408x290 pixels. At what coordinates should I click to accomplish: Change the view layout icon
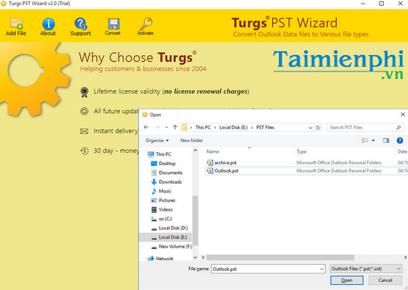click(x=365, y=141)
